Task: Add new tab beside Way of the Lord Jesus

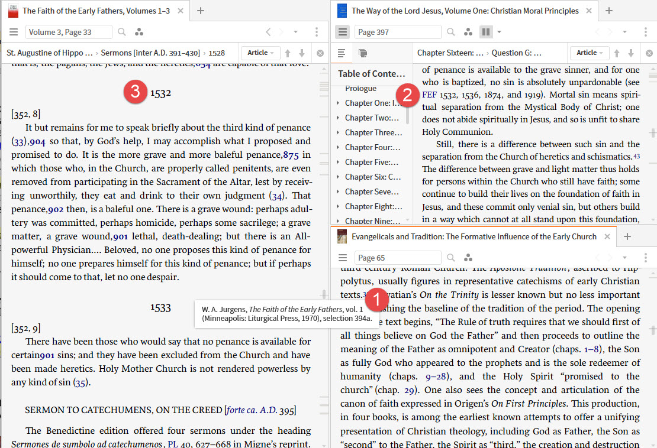Action: [x=609, y=11]
